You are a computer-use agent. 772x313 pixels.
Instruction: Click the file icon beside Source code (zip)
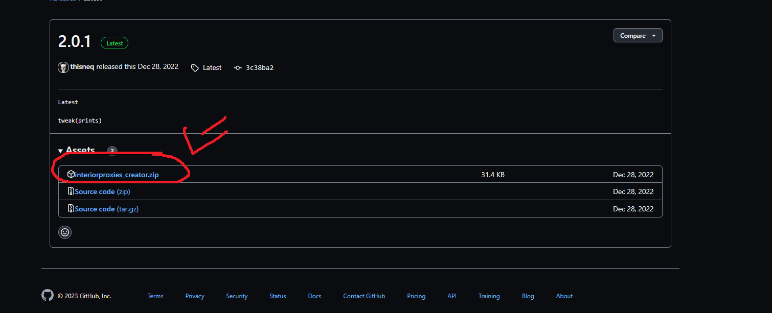pos(71,191)
